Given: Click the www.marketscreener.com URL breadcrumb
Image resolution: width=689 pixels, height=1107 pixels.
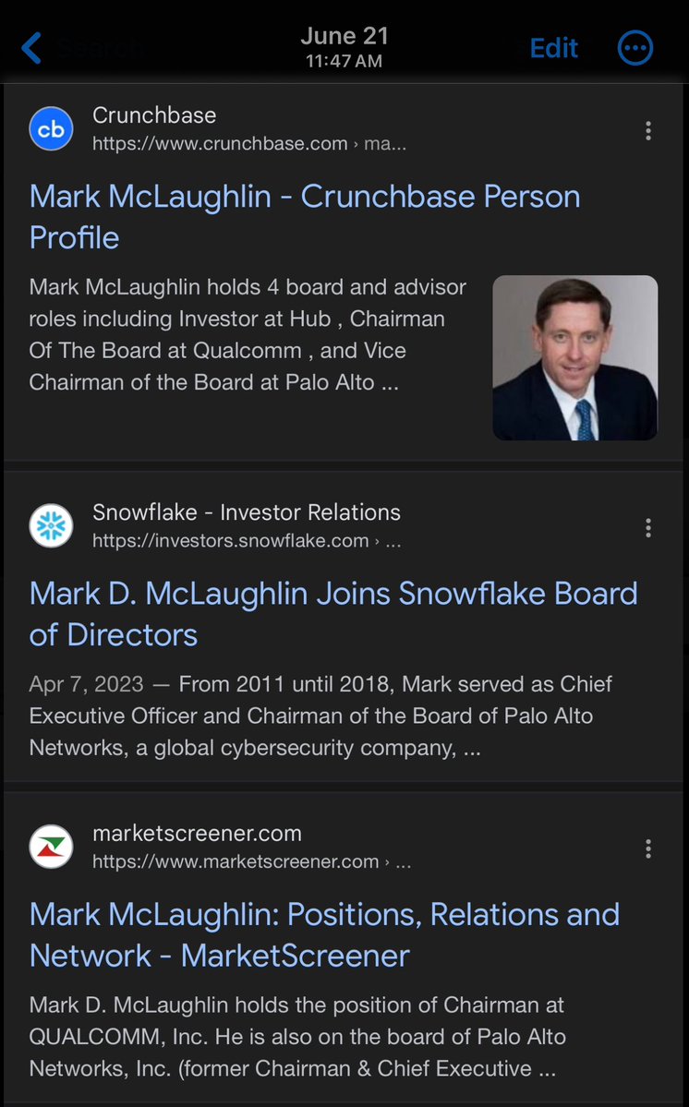Looking at the screenshot, I should click(x=251, y=862).
